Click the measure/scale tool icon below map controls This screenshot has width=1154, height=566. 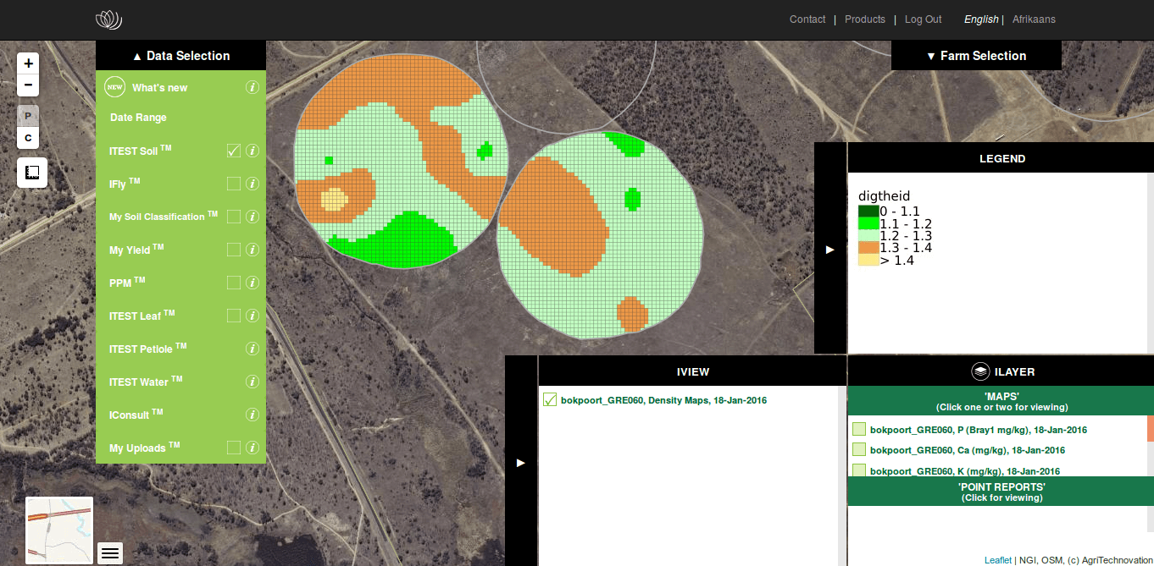(31, 173)
